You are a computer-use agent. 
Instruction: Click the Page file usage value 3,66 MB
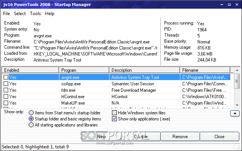coord(205,54)
